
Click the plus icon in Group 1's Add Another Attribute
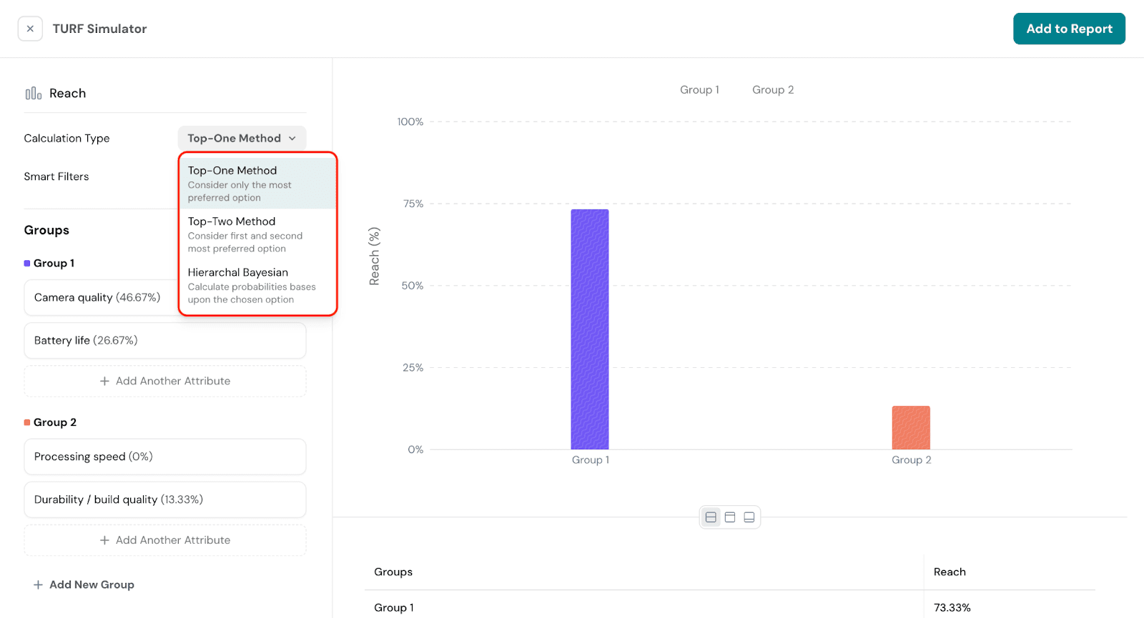pos(104,382)
